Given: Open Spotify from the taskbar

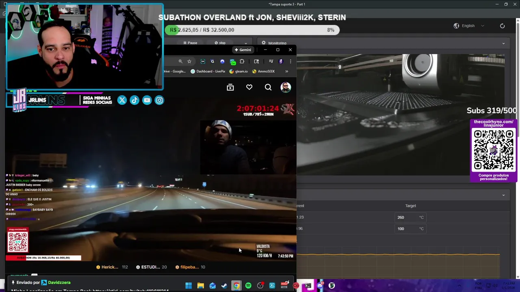Looking at the screenshot, I should [248, 286].
